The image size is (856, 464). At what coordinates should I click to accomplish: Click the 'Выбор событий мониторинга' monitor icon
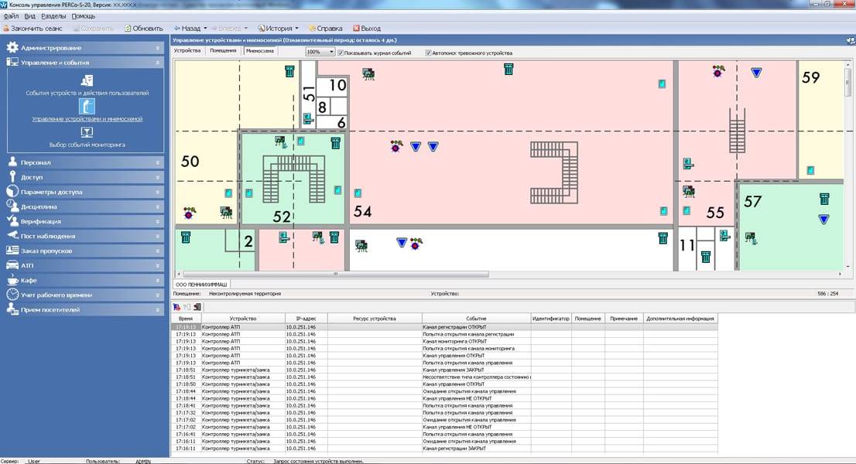87,132
